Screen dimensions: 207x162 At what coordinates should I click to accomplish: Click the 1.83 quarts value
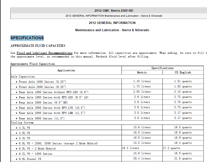tap(183, 86)
